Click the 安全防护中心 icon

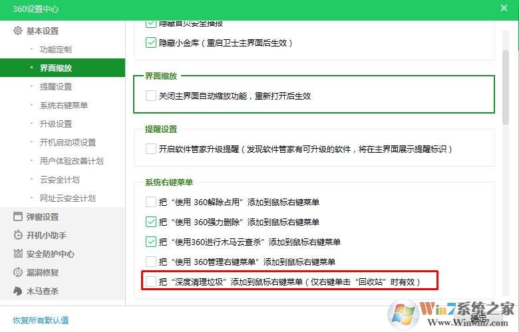coord(18,254)
